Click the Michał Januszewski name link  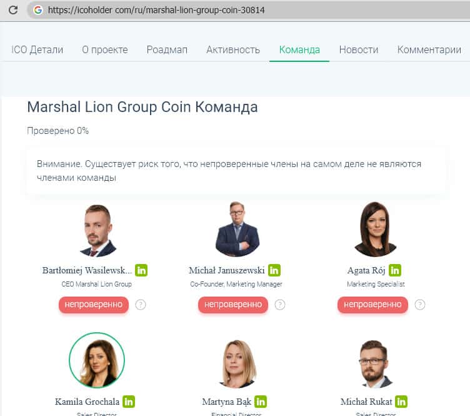point(227,270)
